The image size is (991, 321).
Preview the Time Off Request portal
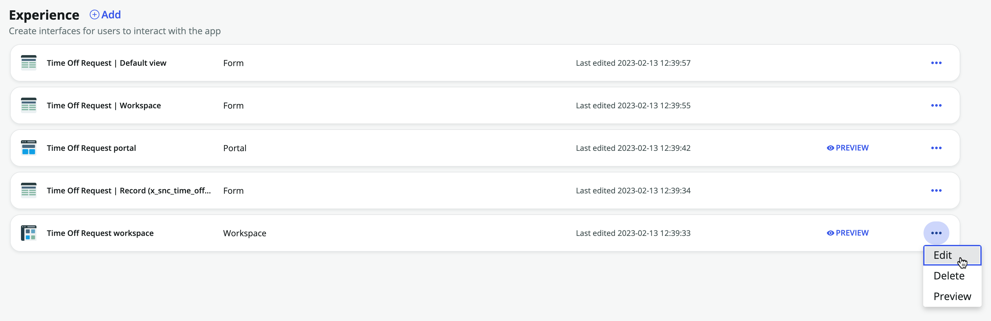tap(847, 148)
